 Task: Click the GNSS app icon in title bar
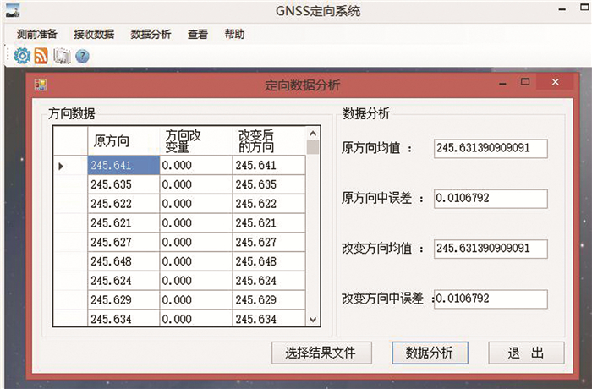(x=12, y=11)
